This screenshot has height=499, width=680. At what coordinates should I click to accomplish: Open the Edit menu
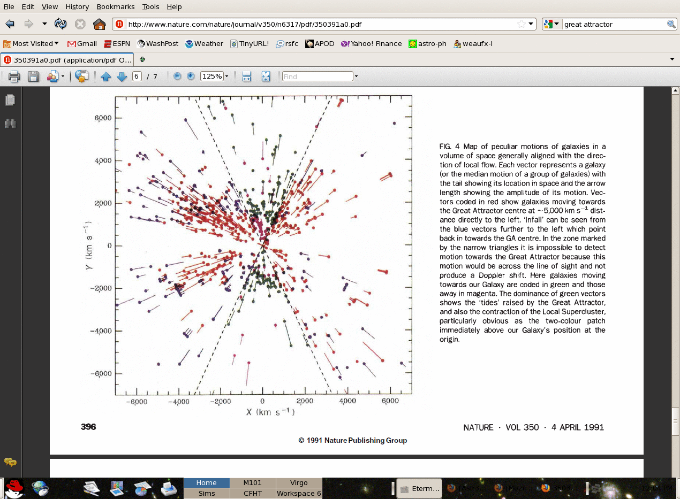pos(28,7)
